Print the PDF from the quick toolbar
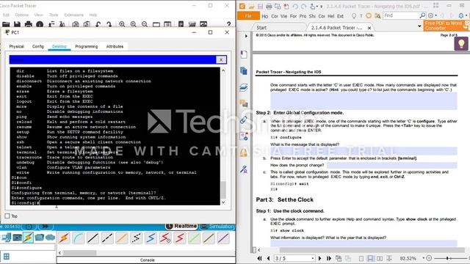Screen dimensions: 470x264 [269, 7]
